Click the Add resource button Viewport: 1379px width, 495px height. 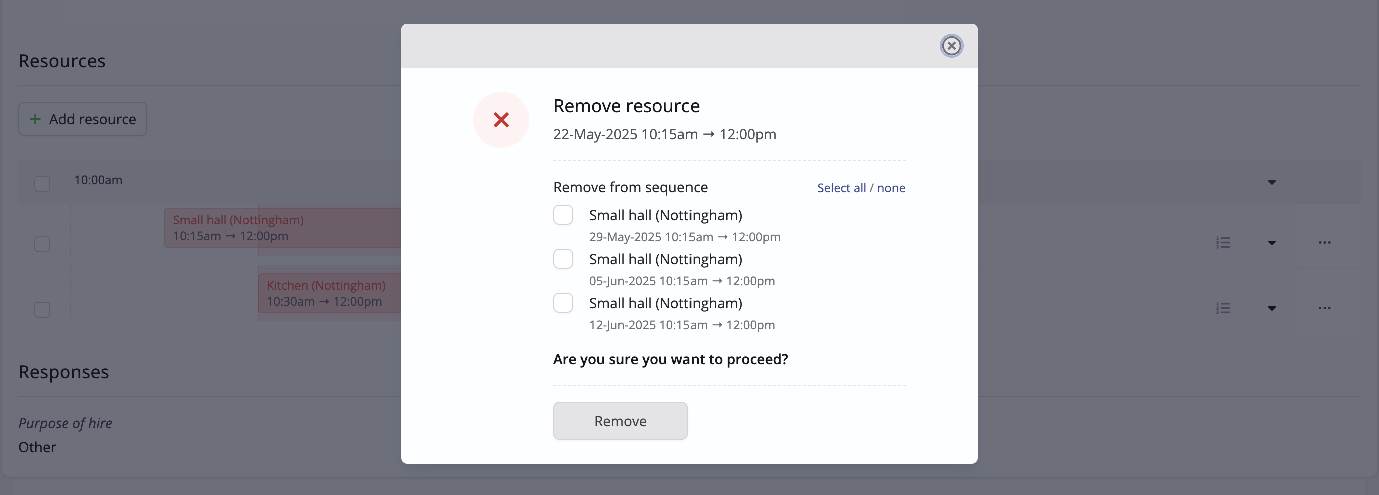tap(83, 119)
